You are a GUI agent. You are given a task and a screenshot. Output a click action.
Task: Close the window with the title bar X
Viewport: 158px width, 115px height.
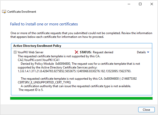[x=152, y=4]
